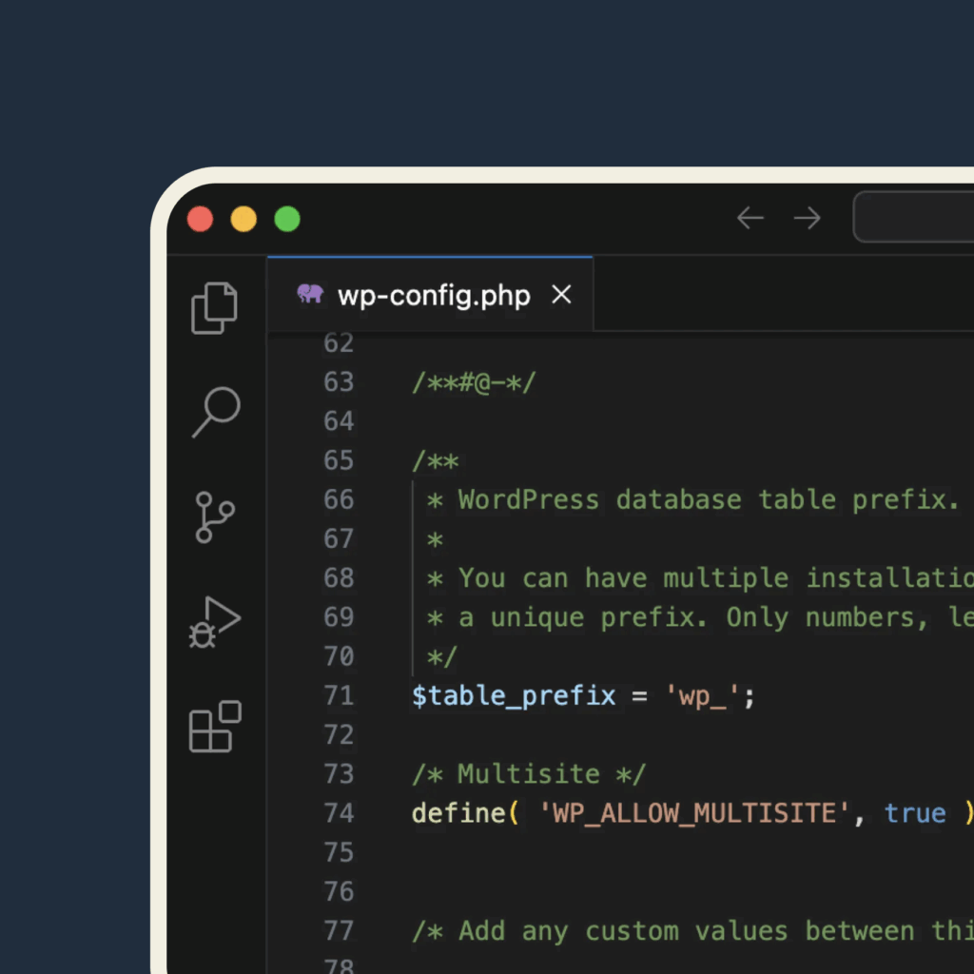Open the Explorer files view

click(214, 308)
